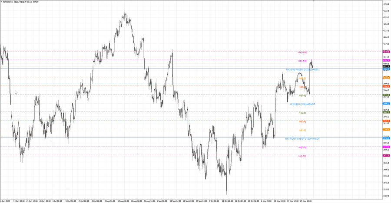
Task: Click the 3750.0 blue price tag
Action: pyautogui.click(x=386, y=138)
